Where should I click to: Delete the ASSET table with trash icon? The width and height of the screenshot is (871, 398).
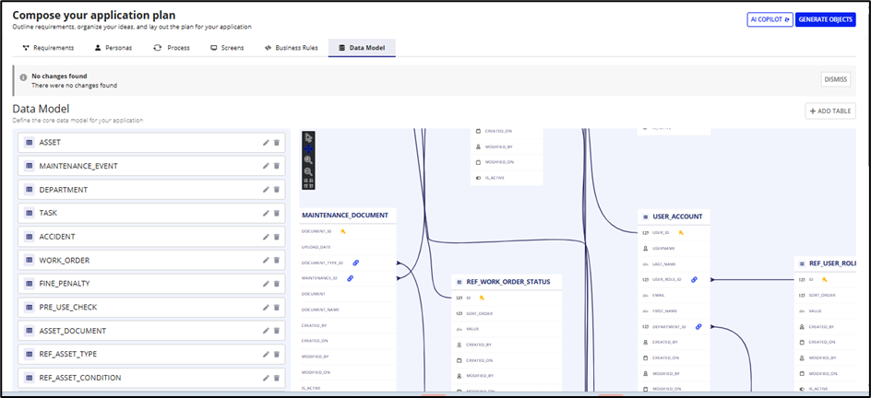(x=277, y=143)
